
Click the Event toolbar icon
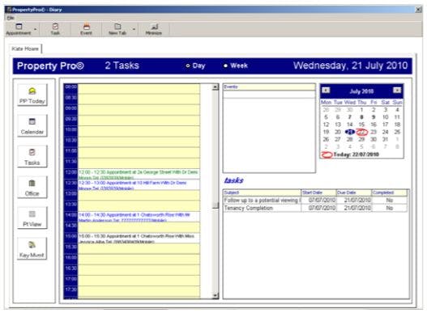pyautogui.click(x=86, y=29)
